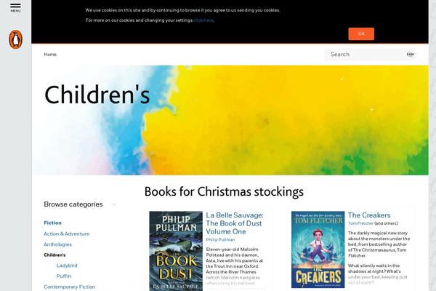Image resolution: width=436 pixels, height=291 pixels.
Task: Open The Creakers cover thumbnail
Action: click(318, 250)
